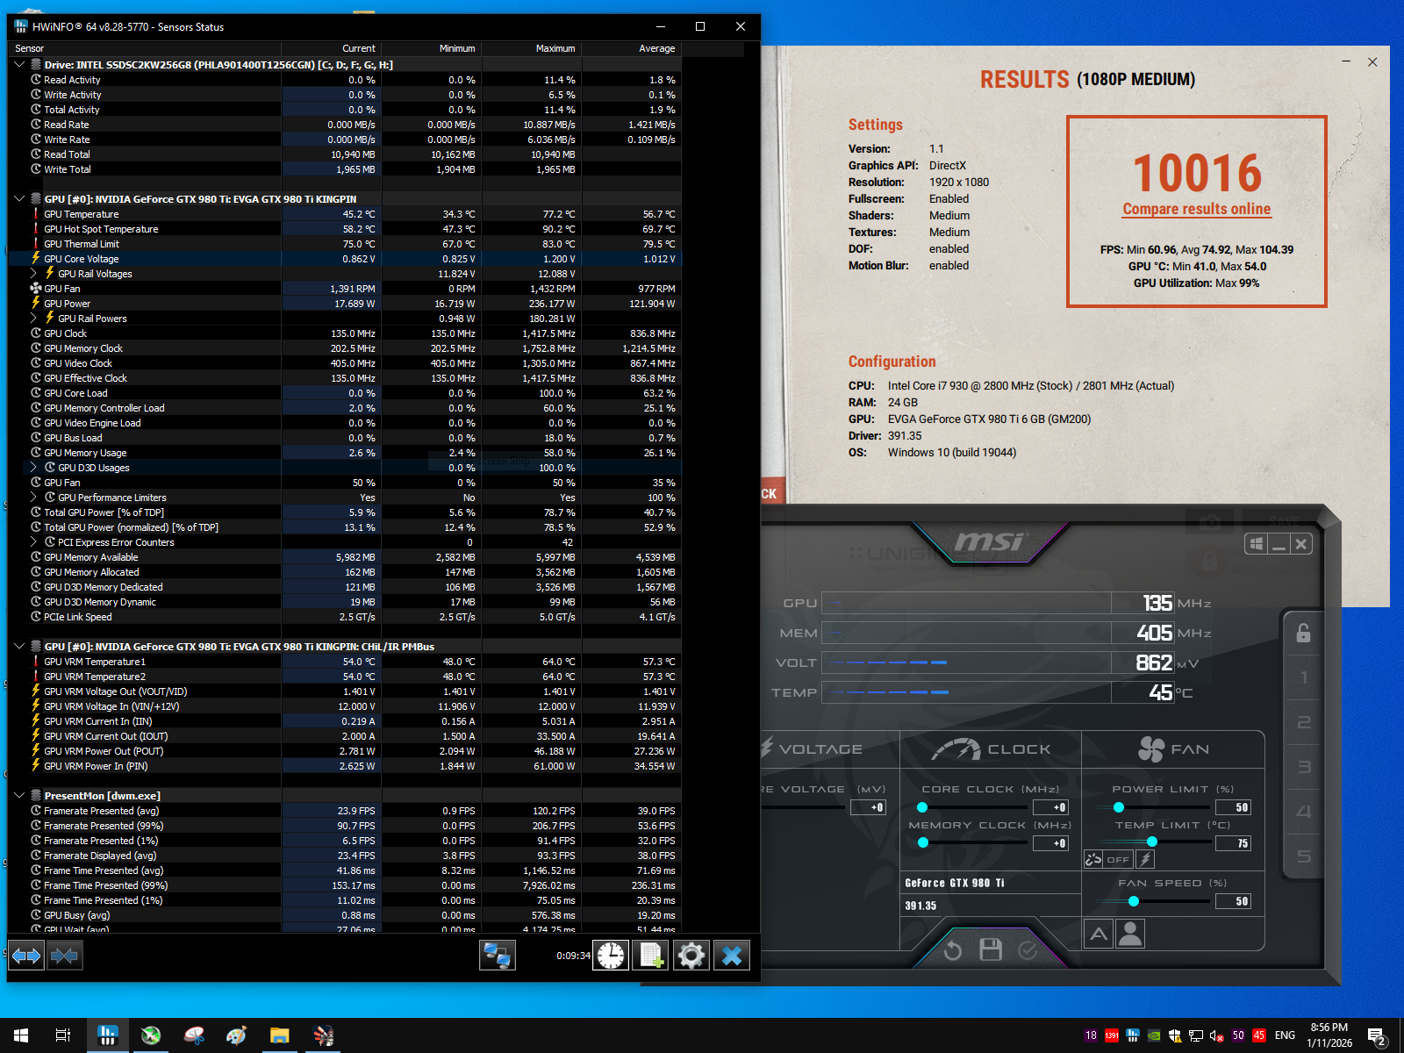
Task: Select Afterburner profile slot 1
Action: pos(1304,677)
